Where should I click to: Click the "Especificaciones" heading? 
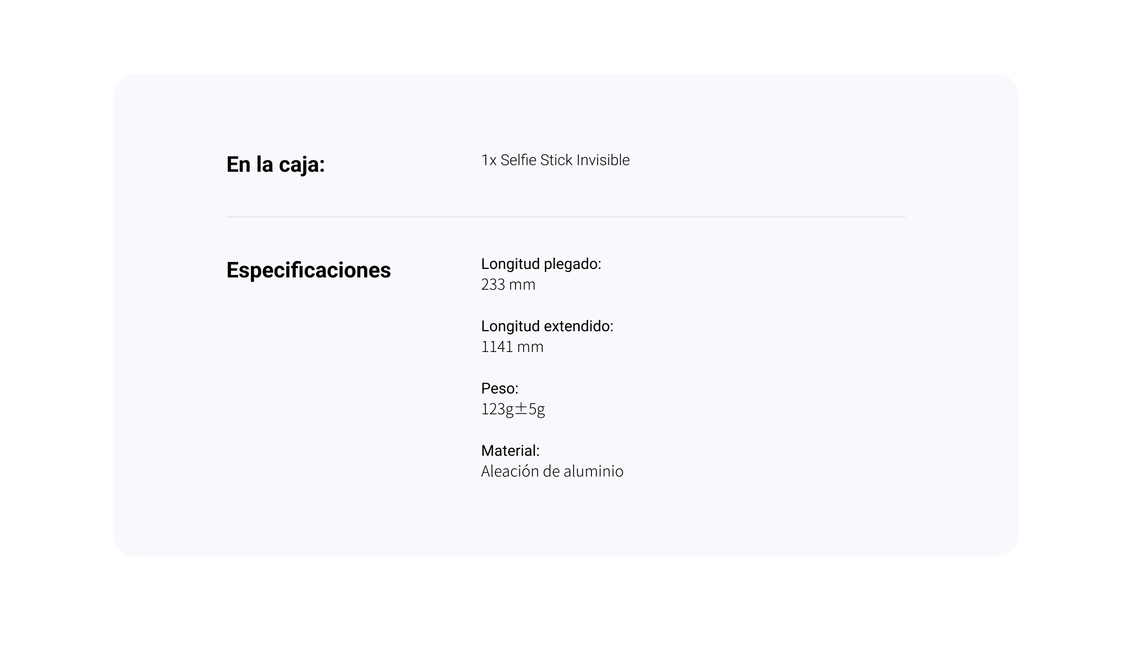[308, 270]
